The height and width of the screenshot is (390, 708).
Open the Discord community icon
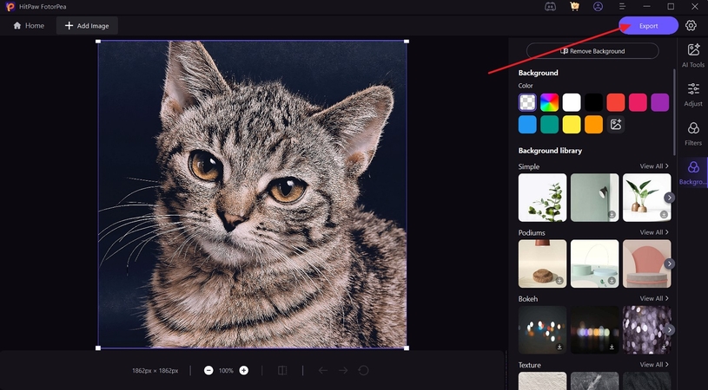pyautogui.click(x=550, y=7)
